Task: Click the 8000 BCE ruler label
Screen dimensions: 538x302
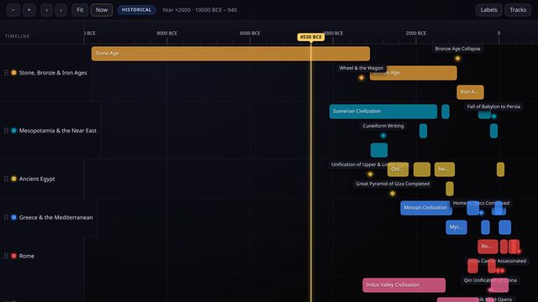Action: tap(167, 34)
